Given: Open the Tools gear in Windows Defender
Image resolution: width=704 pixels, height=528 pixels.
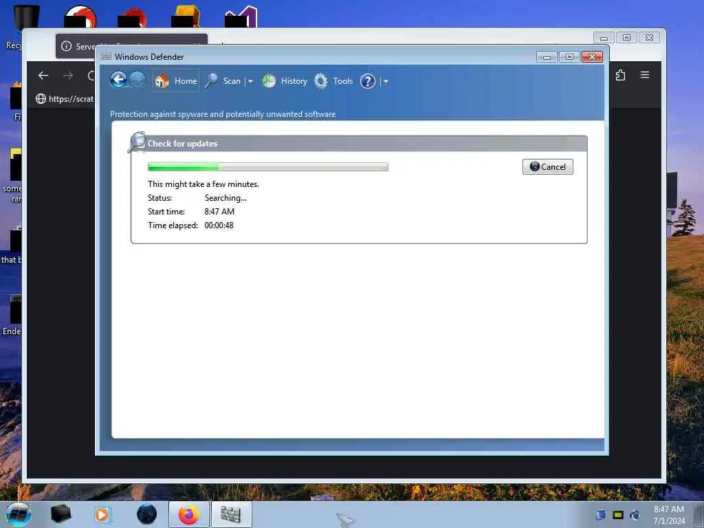Looking at the screenshot, I should point(333,81).
